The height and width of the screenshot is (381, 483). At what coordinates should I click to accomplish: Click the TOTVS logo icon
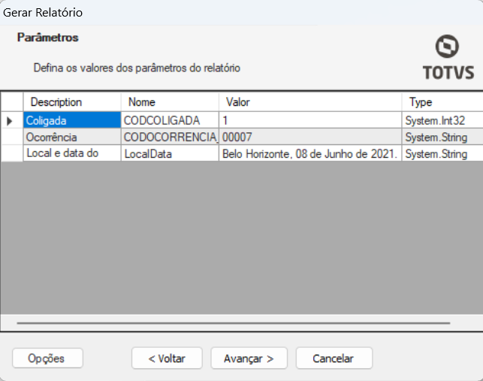coord(448,57)
